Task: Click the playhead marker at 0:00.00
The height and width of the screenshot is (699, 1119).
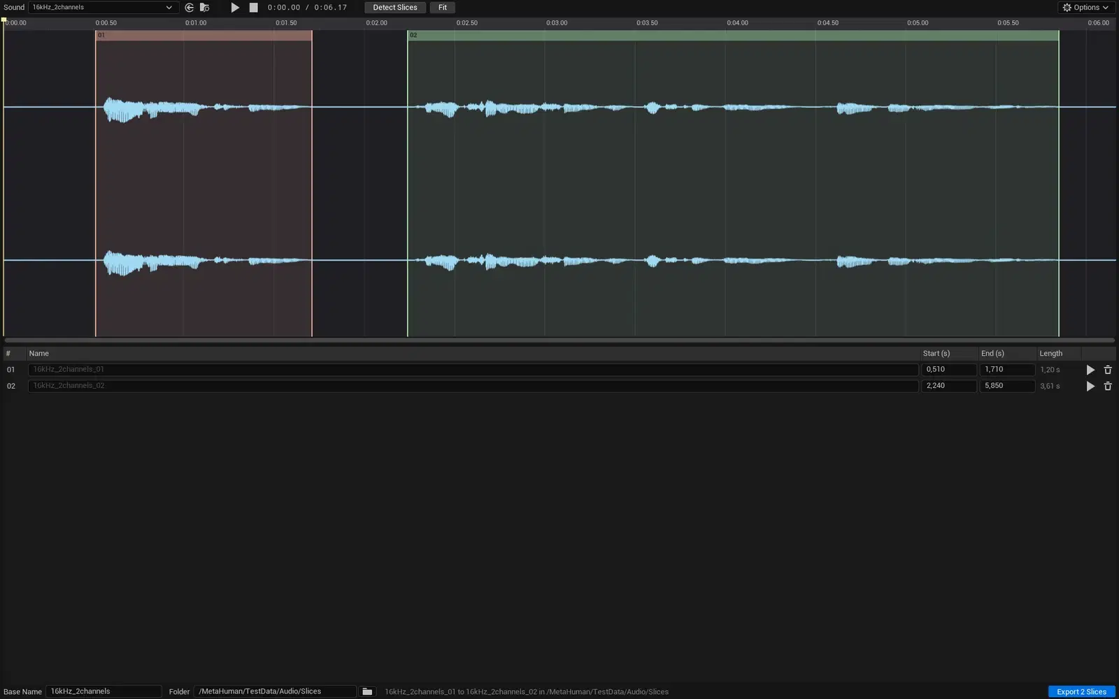Action: click(x=4, y=21)
